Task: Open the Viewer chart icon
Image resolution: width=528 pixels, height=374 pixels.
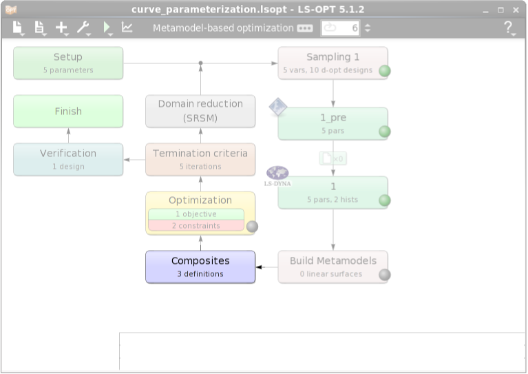Action: (127, 28)
